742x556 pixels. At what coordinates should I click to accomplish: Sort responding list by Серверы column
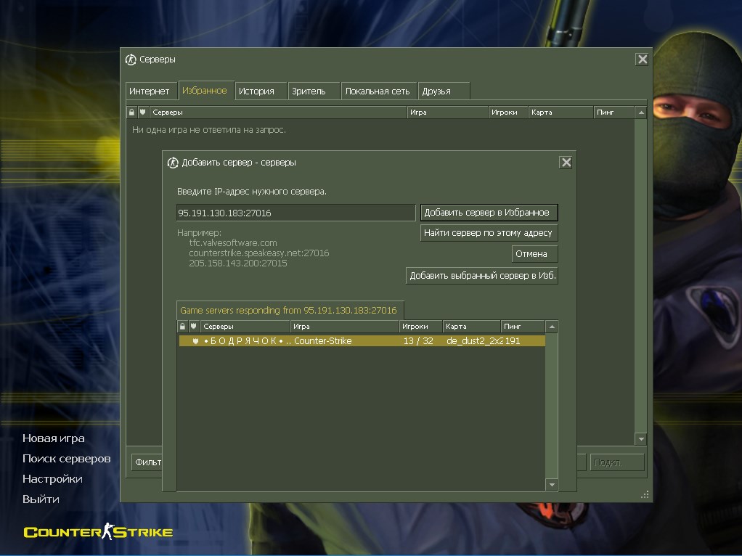pos(245,327)
